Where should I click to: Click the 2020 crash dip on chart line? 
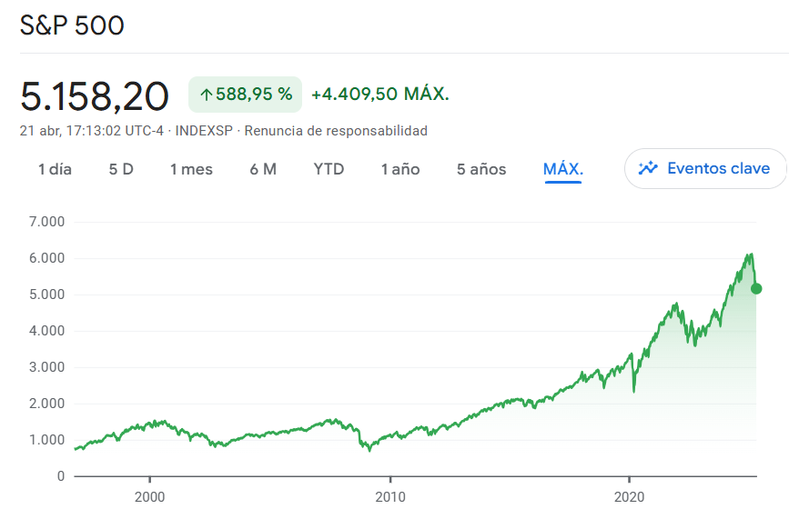(633, 391)
